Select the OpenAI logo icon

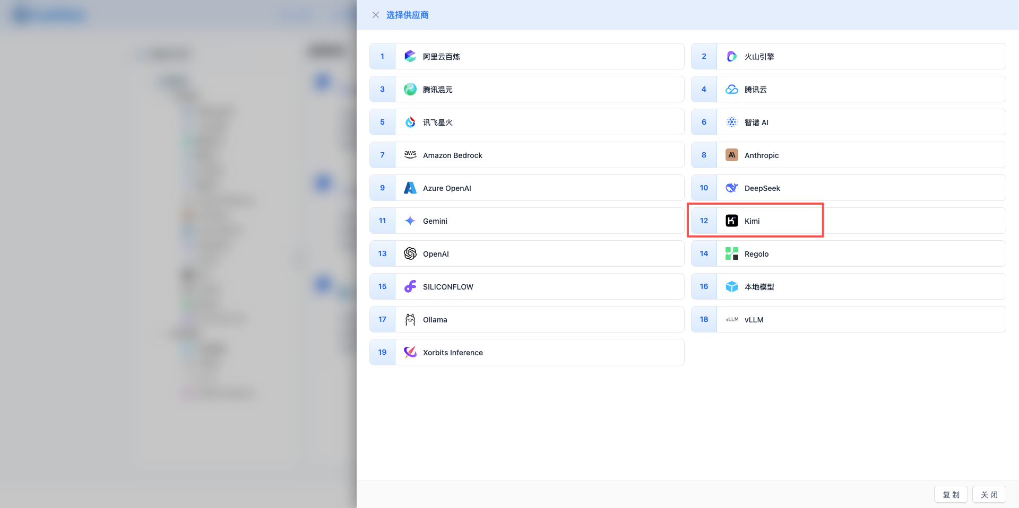(x=410, y=253)
